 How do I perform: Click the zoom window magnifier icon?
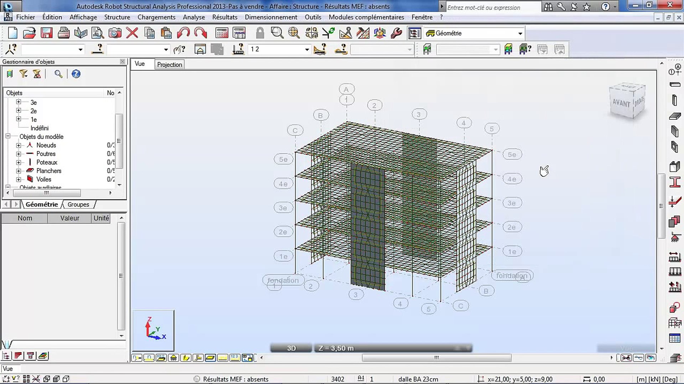(277, 33)
